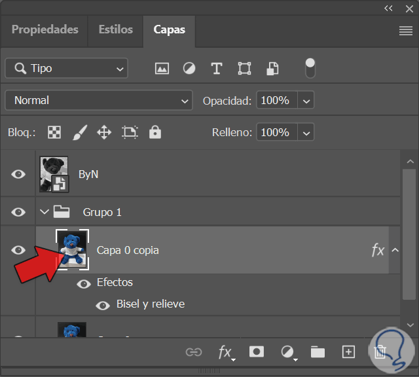Click the Relleno label
This screenshot has height=377, width=419.
pos(232,132)
